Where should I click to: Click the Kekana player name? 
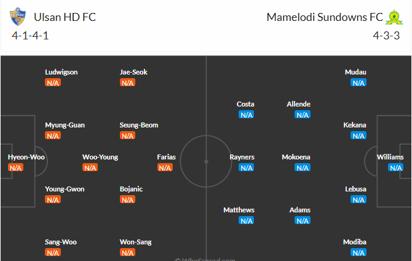[x=355, y=125]
